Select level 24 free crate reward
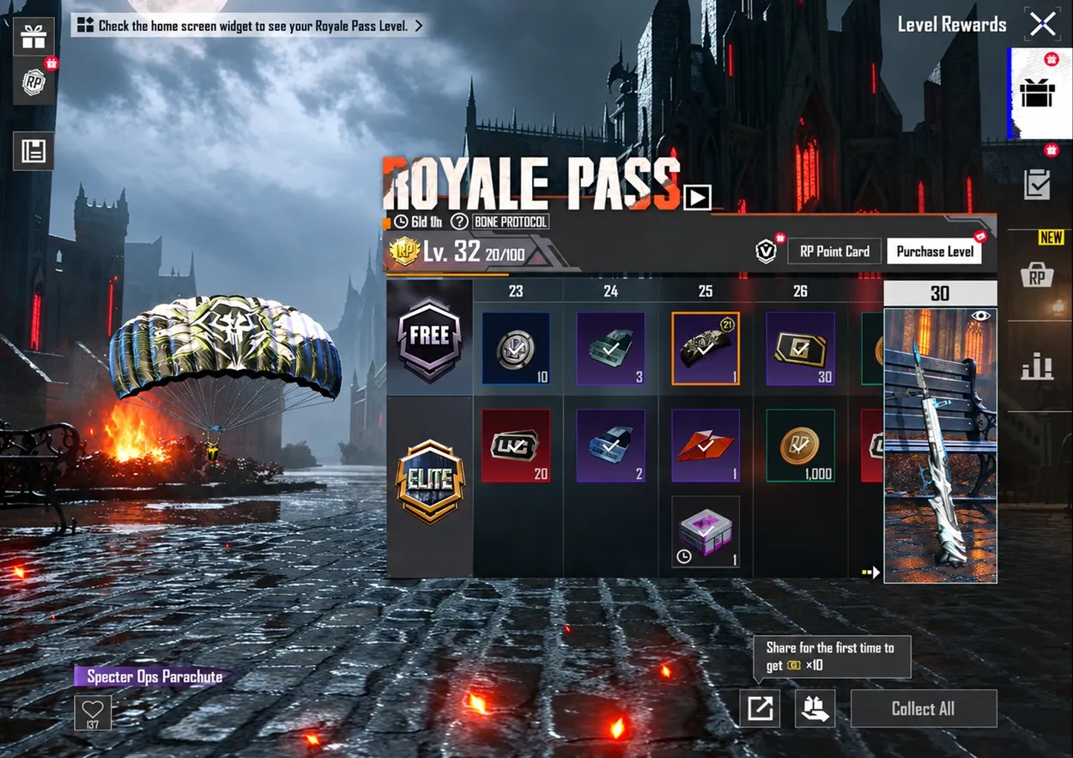This screenshot has width=1073, height=758. click(610, 349)
